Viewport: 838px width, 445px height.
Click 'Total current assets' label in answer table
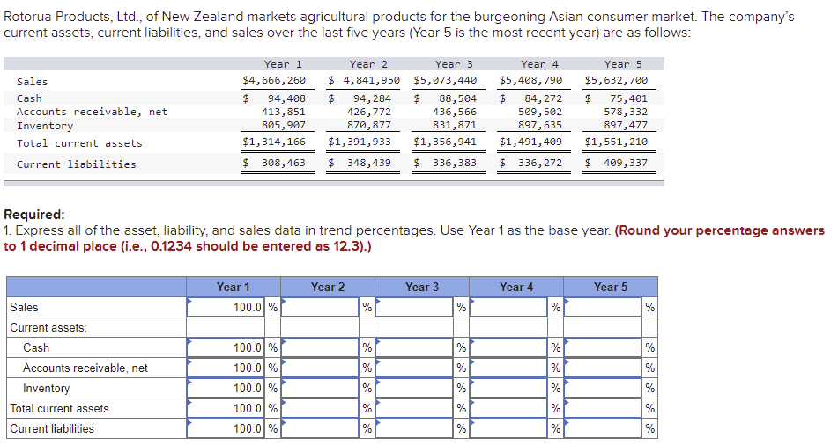(59, 408)
